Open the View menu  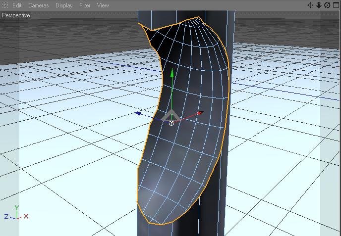click(103, 5)
